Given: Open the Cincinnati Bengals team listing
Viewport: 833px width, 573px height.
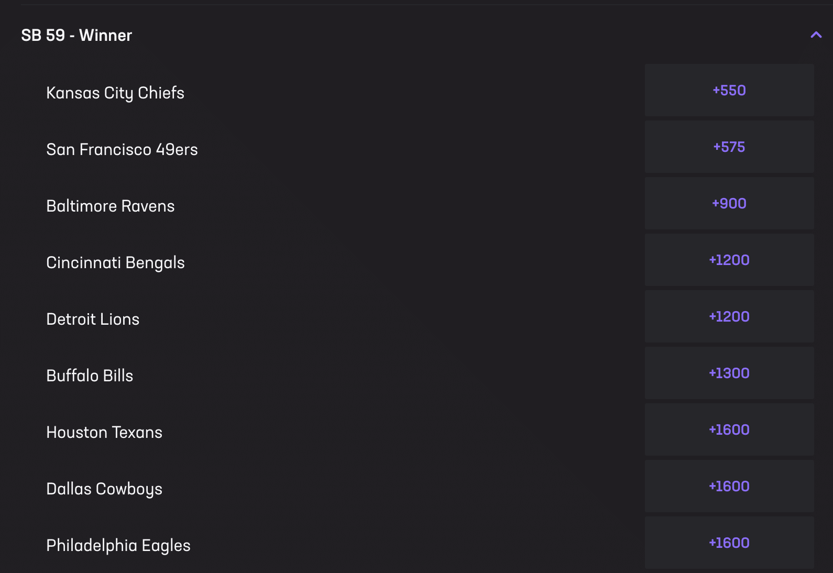Looking at the screenshot, I should click(115, 262).
